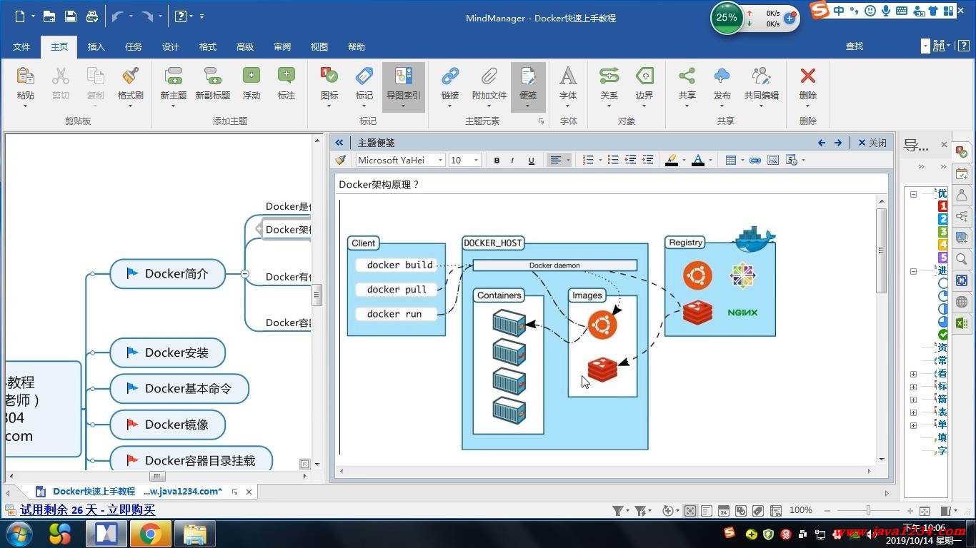Click the Publish (发布) cloud icon
This screenshot has width=976, height=548.
point(722,76)
